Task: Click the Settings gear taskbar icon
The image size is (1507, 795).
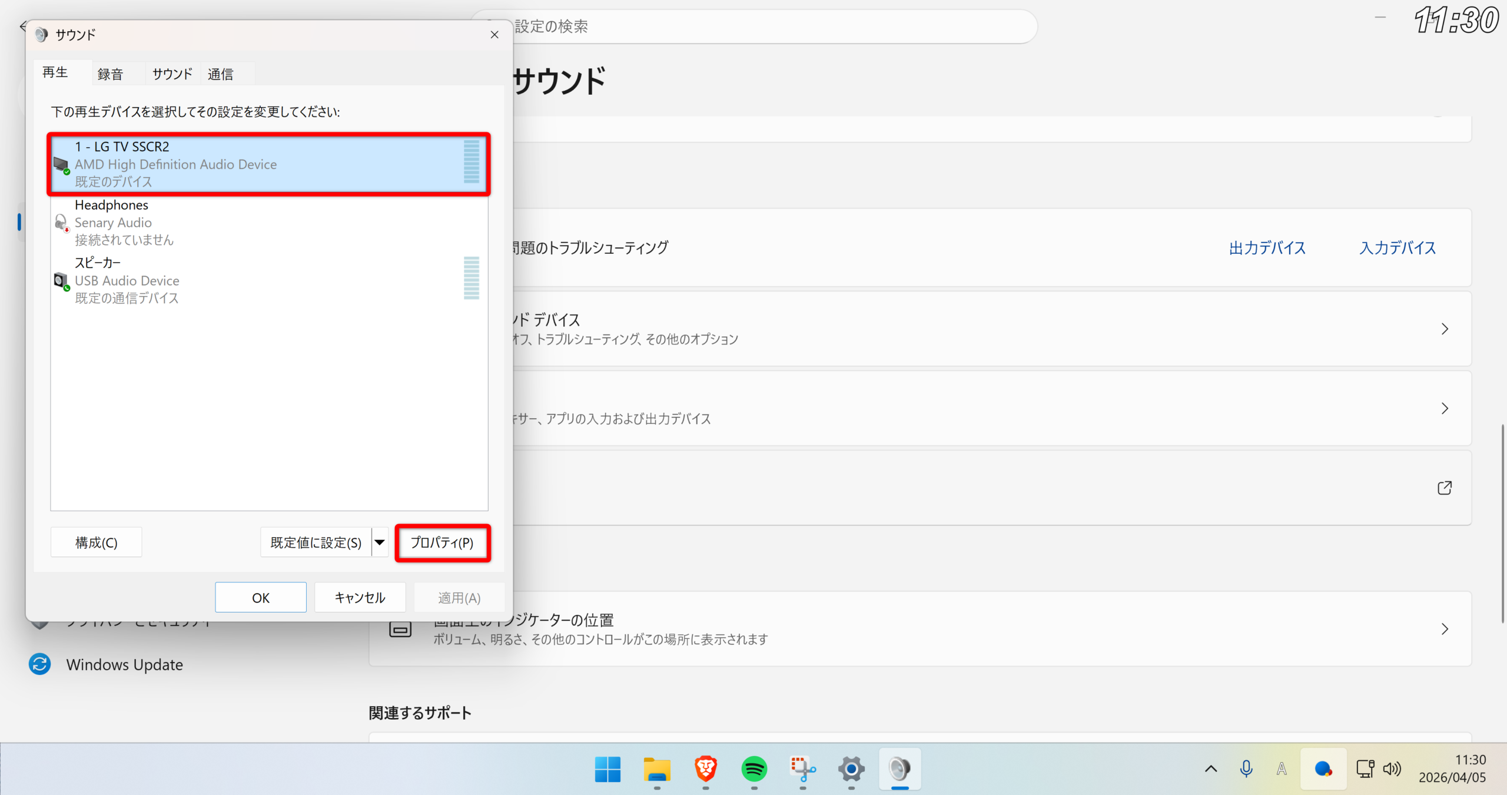Action: coord(851,768)
